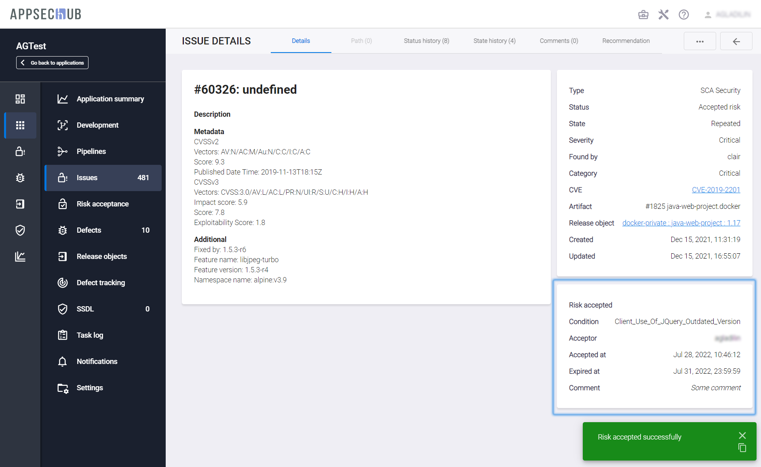This screenshot has width=761, height=467.
Task: Switch to the Status history tab
Action: pos(426,41)
